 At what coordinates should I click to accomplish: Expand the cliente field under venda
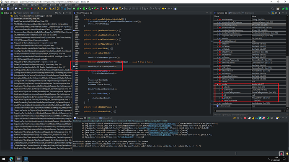click(220, 87)
